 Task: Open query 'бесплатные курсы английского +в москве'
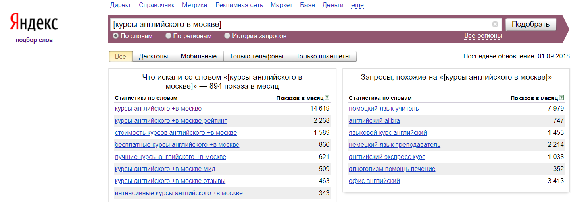coord(177,145)
